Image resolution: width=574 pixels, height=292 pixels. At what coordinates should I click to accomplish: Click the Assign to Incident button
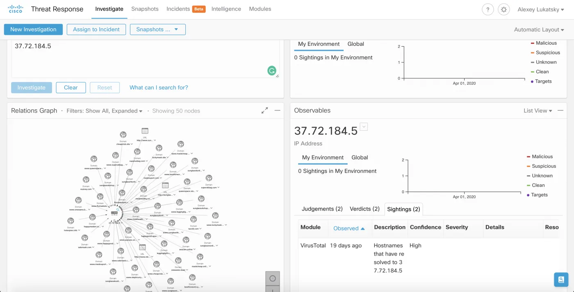(x=96, y=29)
